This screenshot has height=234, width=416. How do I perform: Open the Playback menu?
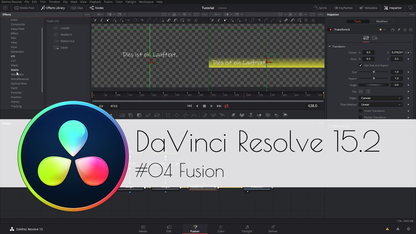[95, 2]
